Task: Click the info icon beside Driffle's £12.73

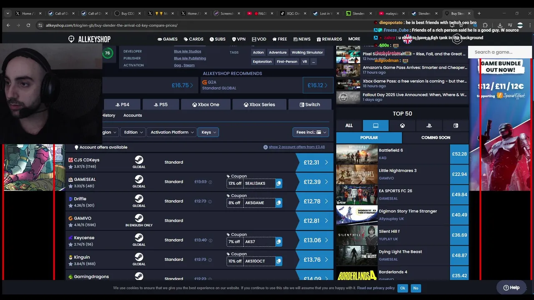Action: click(210, 202)
